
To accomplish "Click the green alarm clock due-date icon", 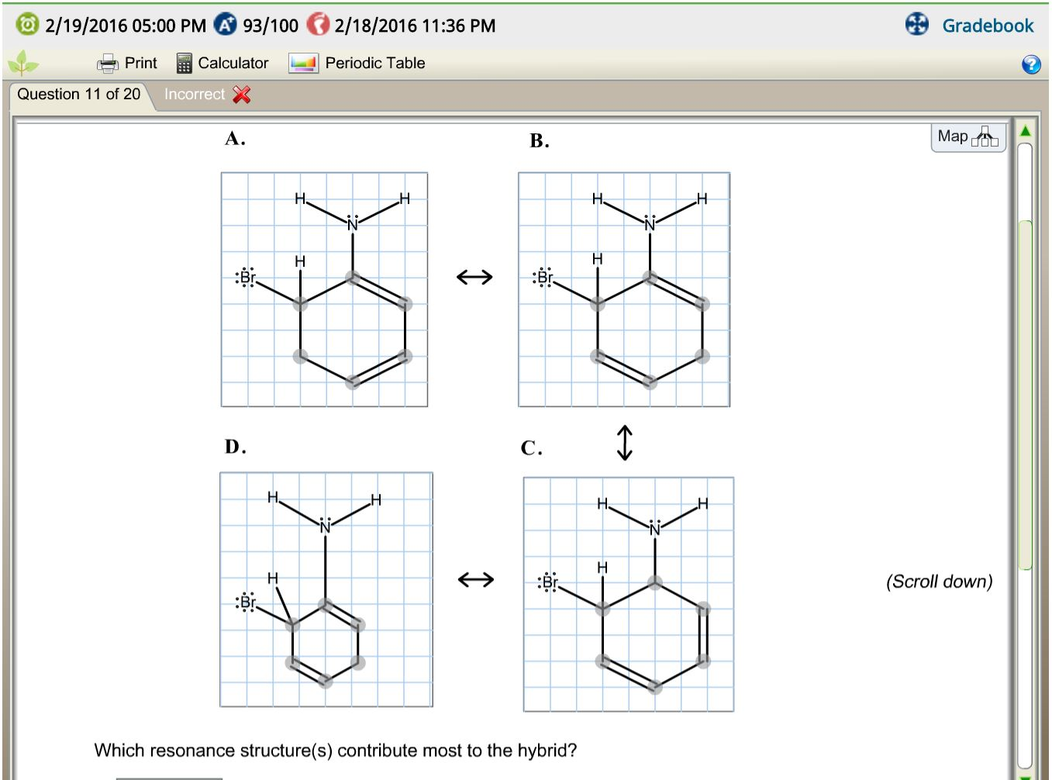I will tap(28, 24).
